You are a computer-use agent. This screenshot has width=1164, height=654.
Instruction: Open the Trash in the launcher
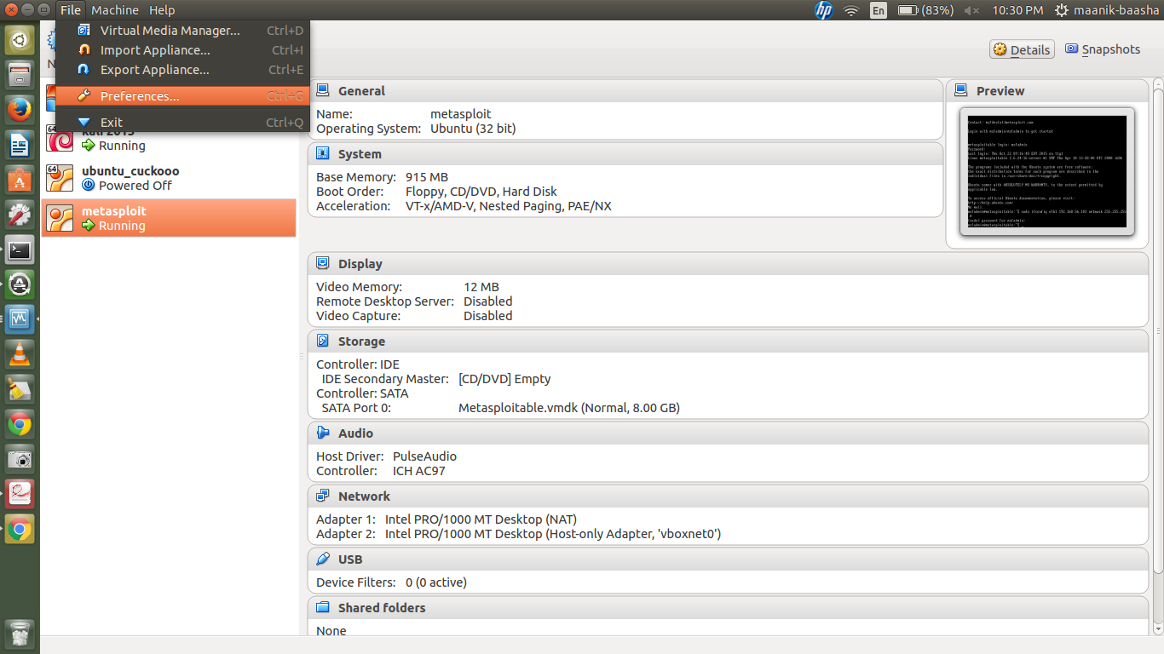pyautogui.click(x=20, y=634)
